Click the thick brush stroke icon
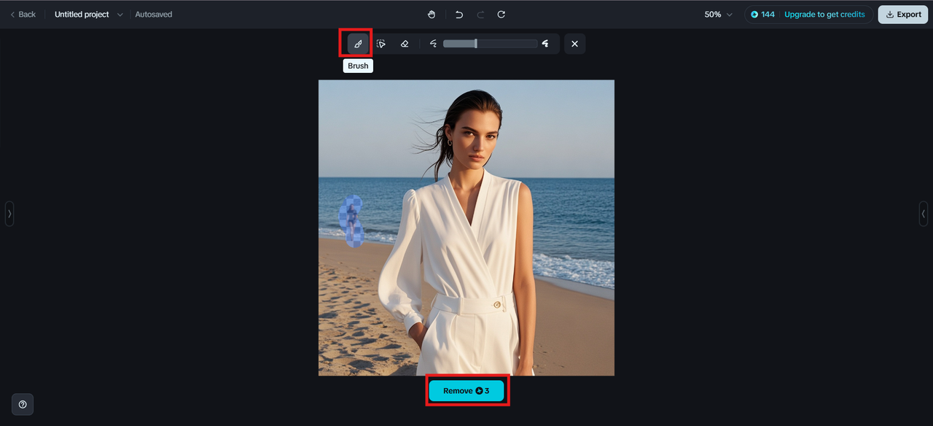Screen dimensions: 933x426 (545, 44)
